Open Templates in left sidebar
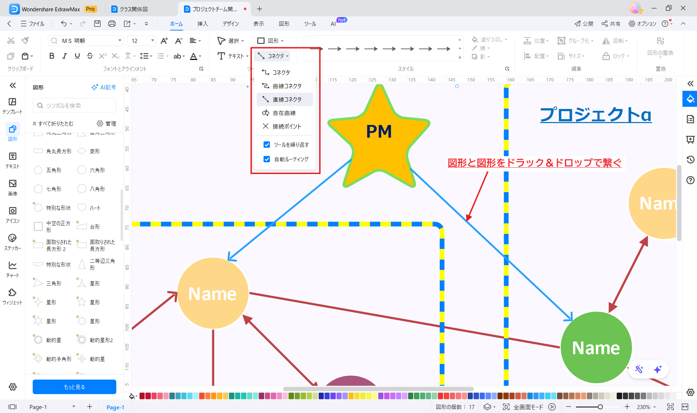This screenshot has width=697, height=413. tap(12, 106)
